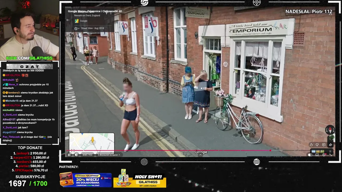Expand the Street View bottom imagery chevron
Image resolution: width=342 pixels, height=192 pixels.
pyautogui.click(x=201, y=155)
